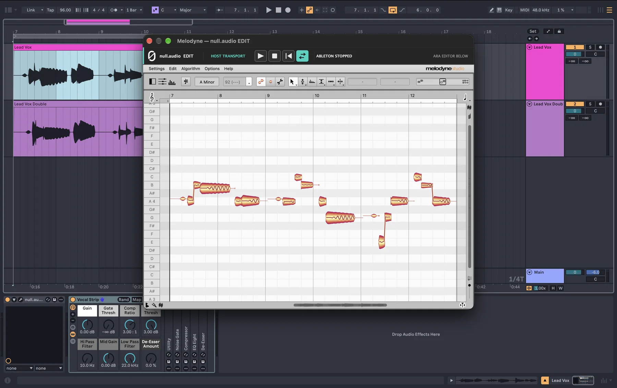Toggle Ableton arrangement loop switch
This screenshot has width=617, height=388.
pos(393,10)
